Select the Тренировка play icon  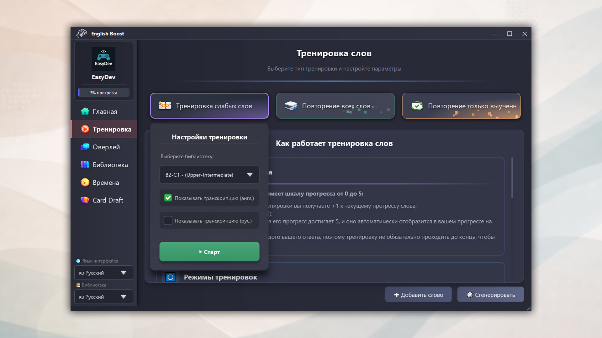click(85, 129)
